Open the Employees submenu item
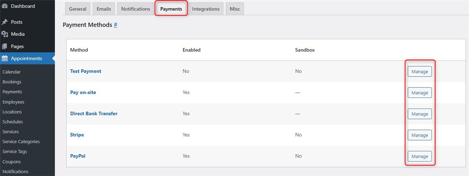 13,102
